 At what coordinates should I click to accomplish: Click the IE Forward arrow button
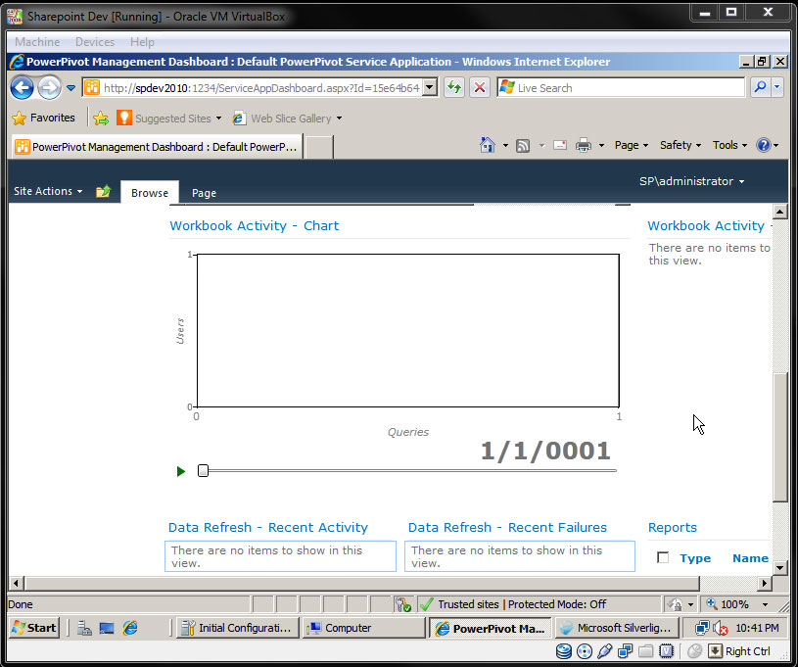[49, 87]
